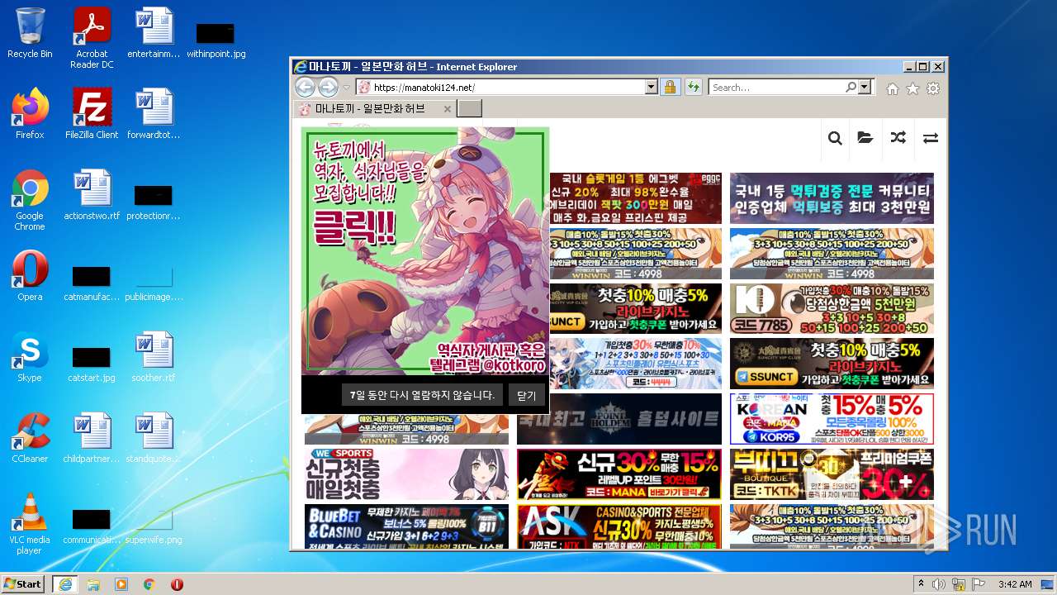The height and width of the screenshot is (595, 1057).
Task: Close the 마나토끼 tab
Action: [448, 109]
